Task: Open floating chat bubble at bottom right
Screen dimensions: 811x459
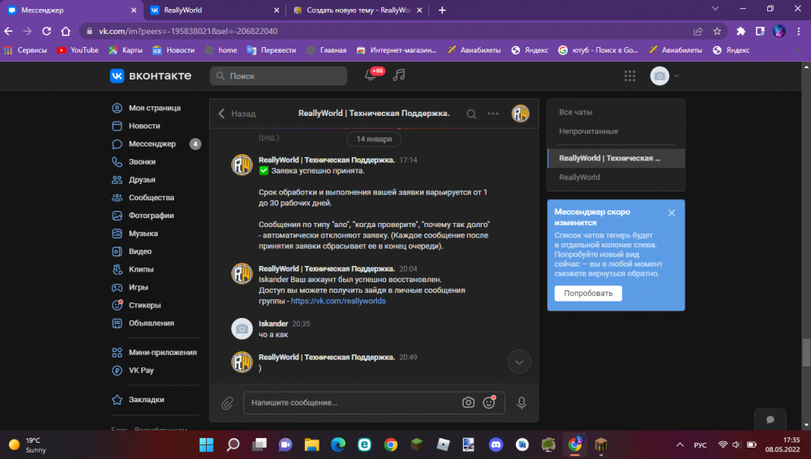Action: tap(770, 420)
